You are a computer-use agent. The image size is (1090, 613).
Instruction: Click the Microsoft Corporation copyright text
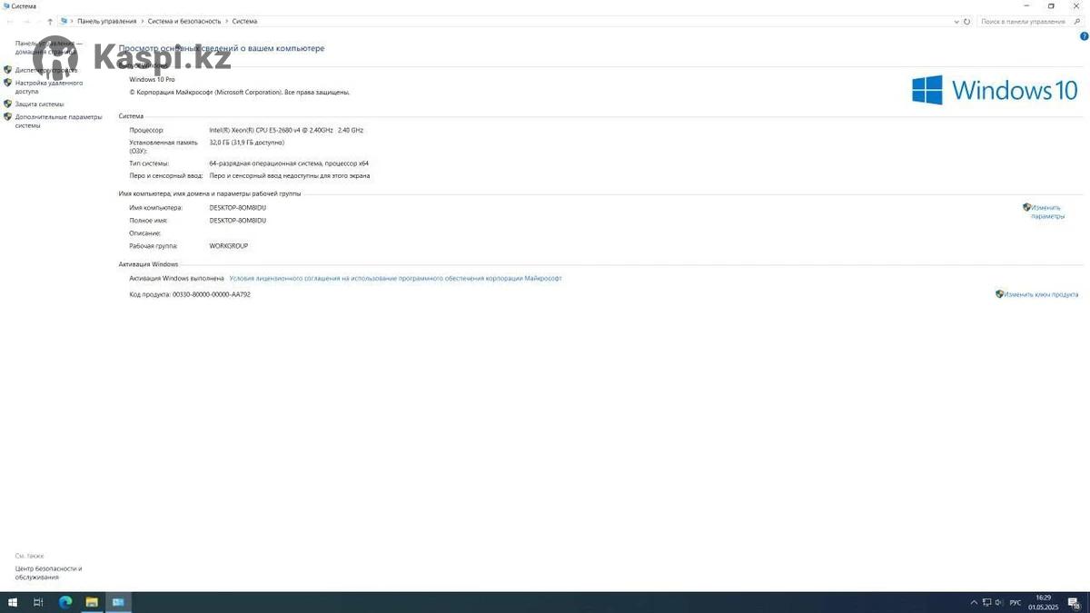point(240,92)
